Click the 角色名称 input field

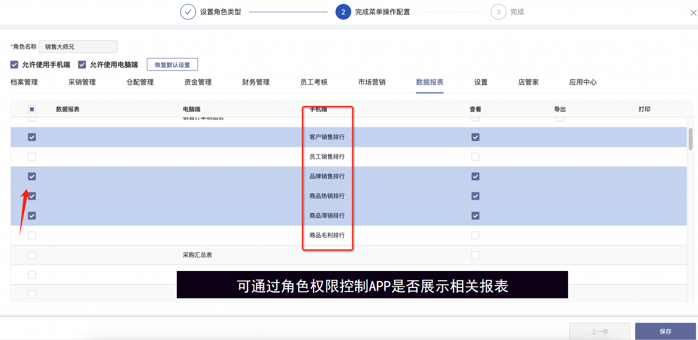[x=78, y=47]
